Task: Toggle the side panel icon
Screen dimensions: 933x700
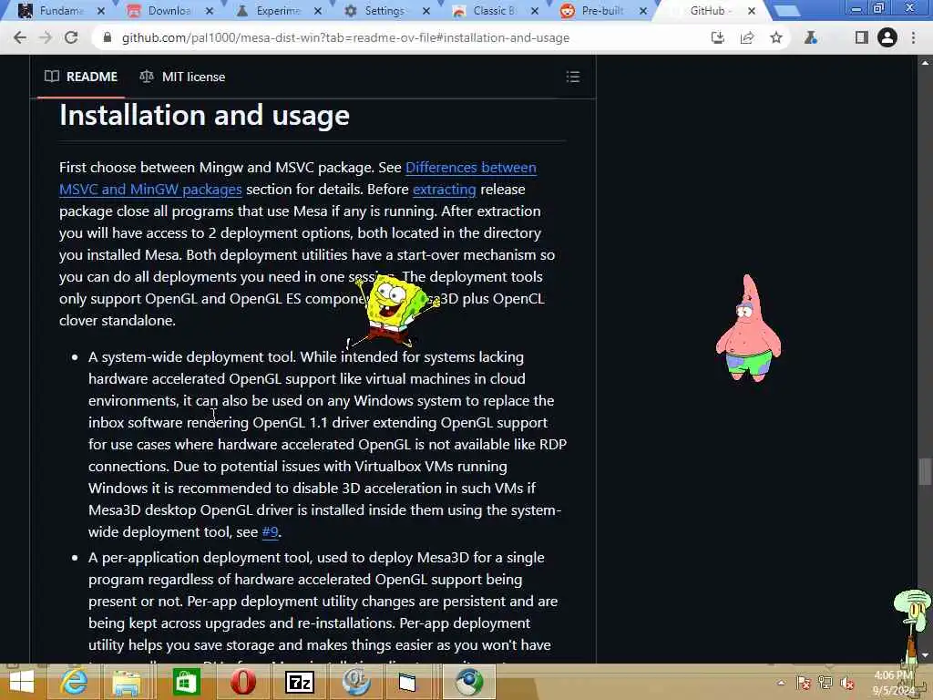Action: pyautogui.click(x=861, y=37)
